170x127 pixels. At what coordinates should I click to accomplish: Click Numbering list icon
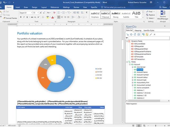tap(64, 13)
